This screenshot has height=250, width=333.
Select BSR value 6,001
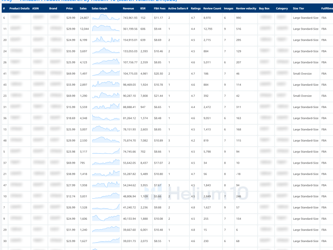click(144, 230)
